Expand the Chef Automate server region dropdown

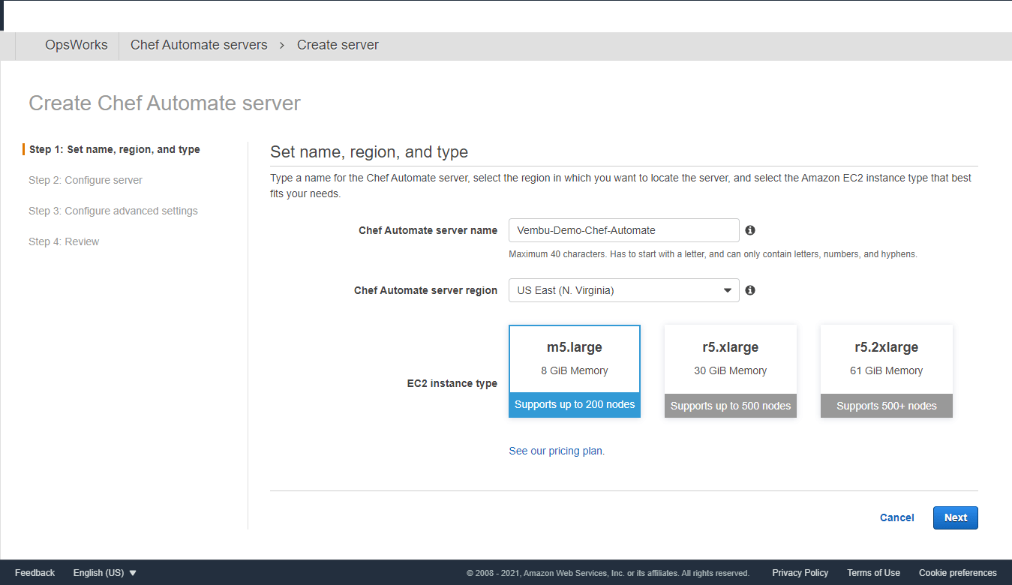[x=624, y=290]
